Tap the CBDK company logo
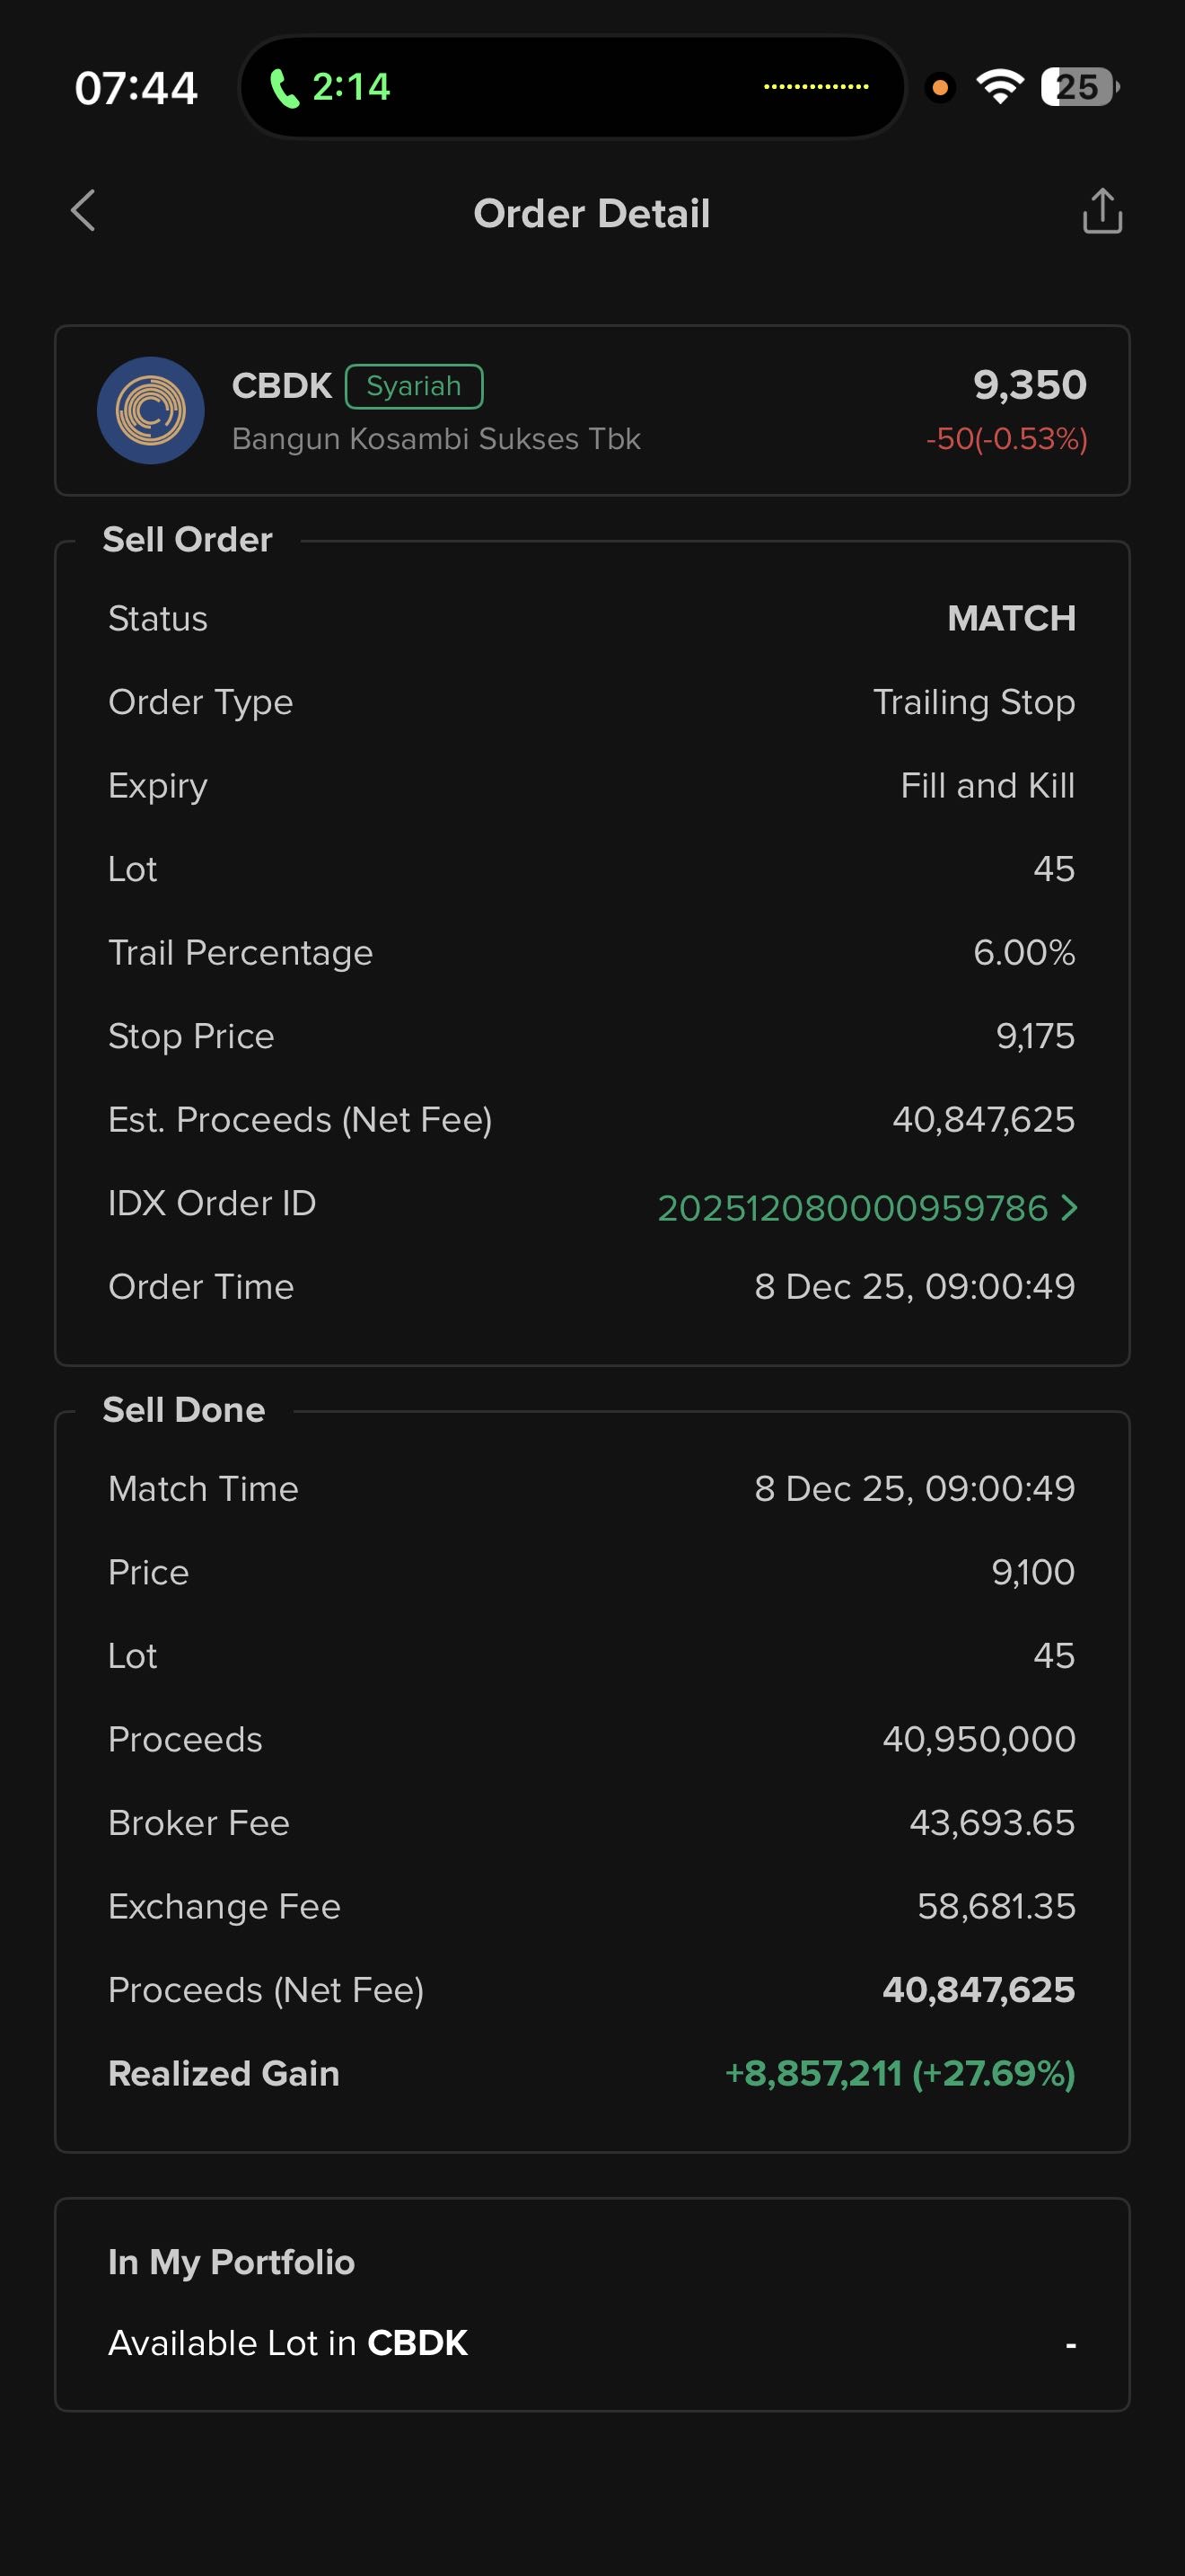This screenshot has height=2576, width=1185. 151,410
